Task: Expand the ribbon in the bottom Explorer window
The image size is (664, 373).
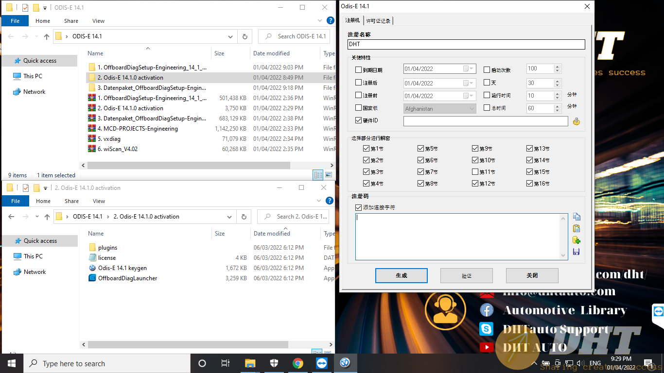Action: 319,201
